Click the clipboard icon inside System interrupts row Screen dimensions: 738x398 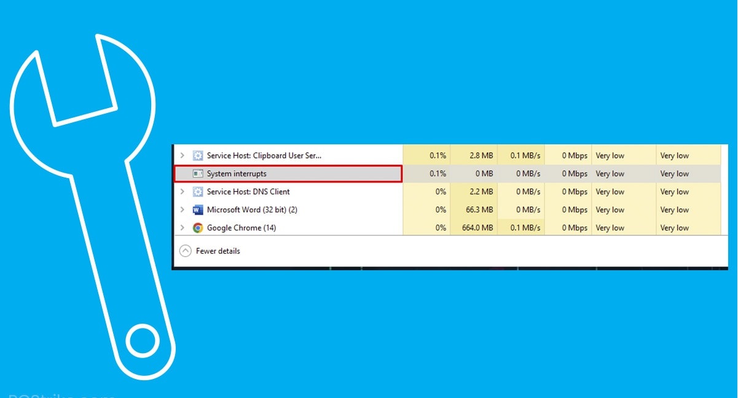(x=197, y=173)
